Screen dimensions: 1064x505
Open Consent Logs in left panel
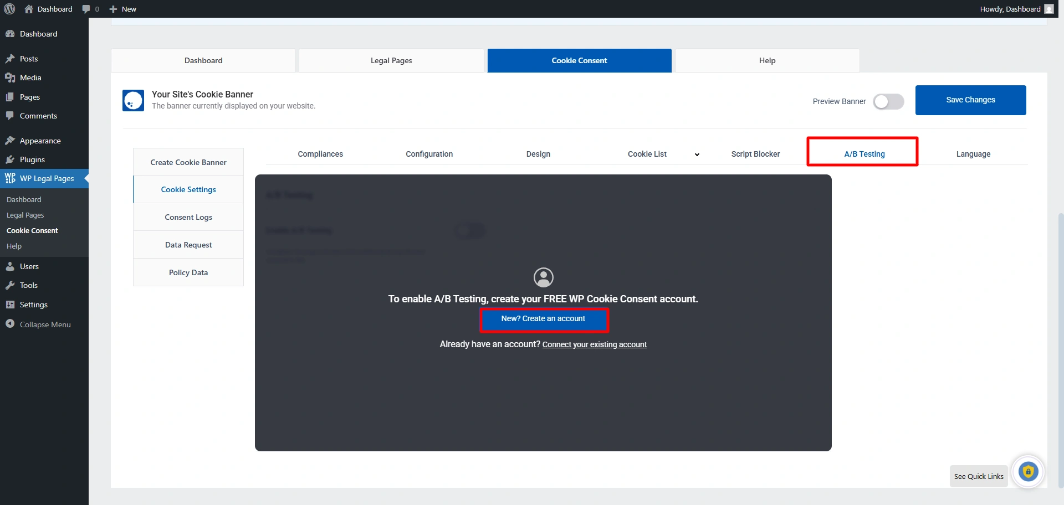188,217
